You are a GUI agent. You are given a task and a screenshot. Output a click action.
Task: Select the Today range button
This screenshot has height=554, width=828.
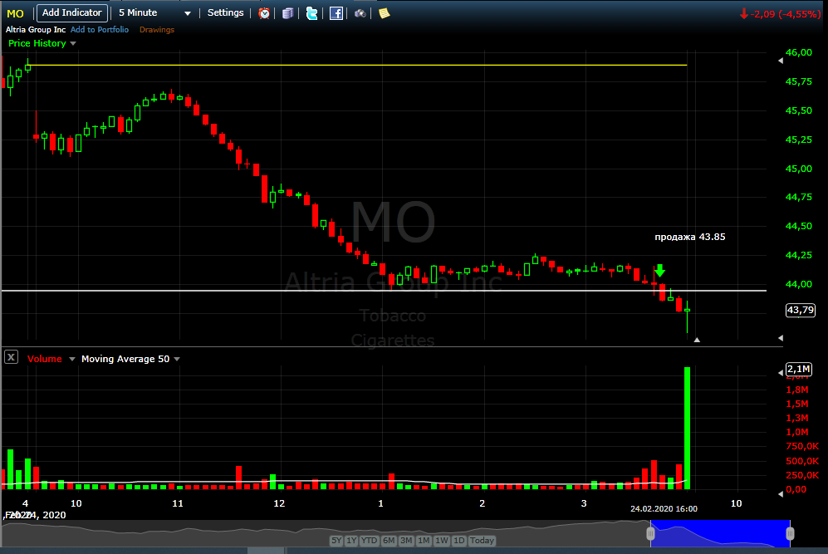tap(482, 540)
